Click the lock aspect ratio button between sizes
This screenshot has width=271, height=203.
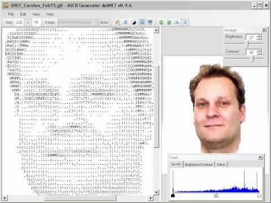pos(28,23)
